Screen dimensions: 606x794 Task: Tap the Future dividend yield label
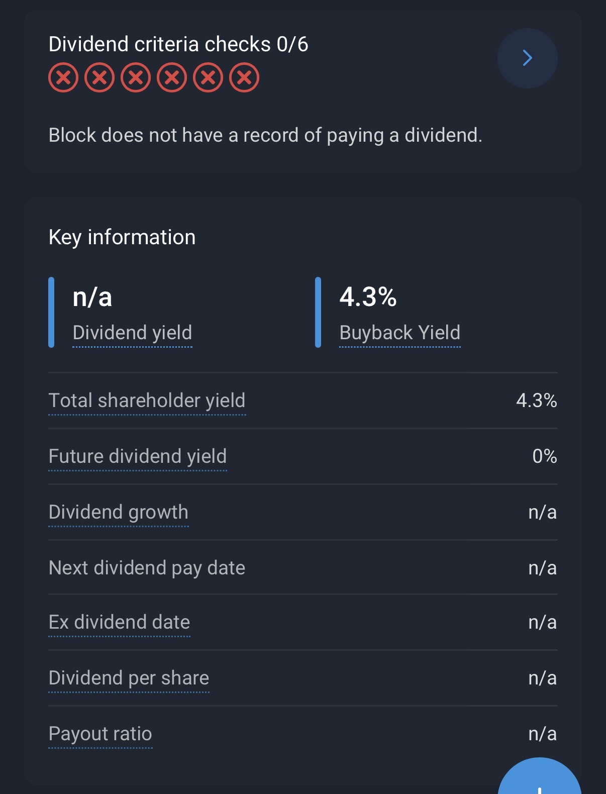click(x=138, y=456)
